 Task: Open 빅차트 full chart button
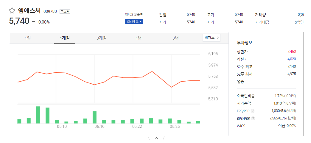212,38
